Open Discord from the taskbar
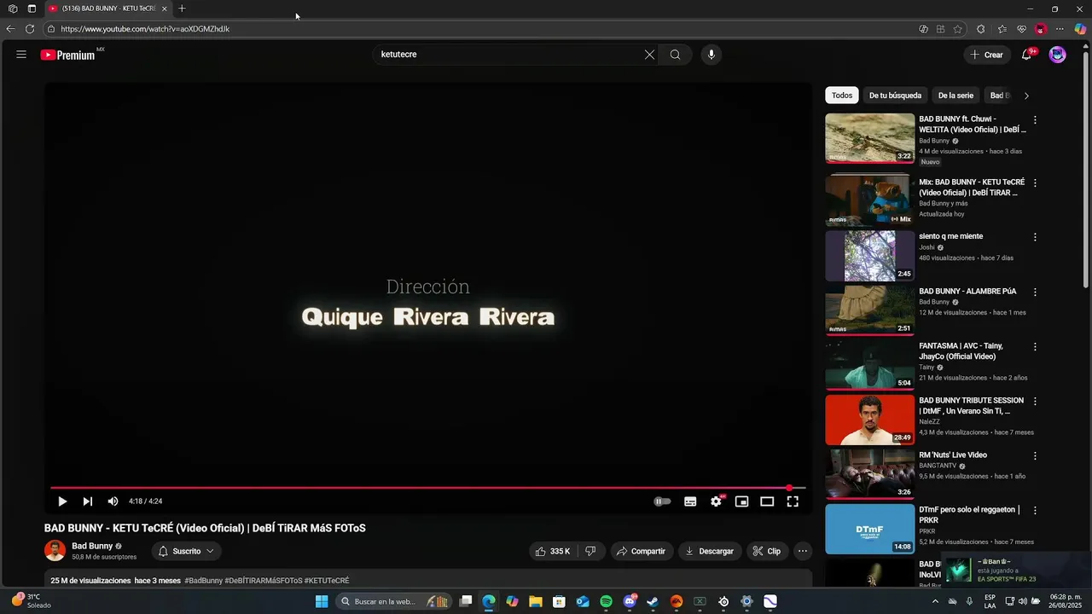 [630, 601]
